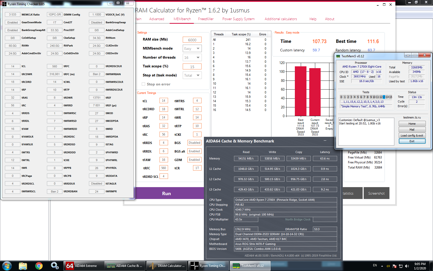Switch to the Advanced tab
The image size is (433, 271).
point(157,19)
